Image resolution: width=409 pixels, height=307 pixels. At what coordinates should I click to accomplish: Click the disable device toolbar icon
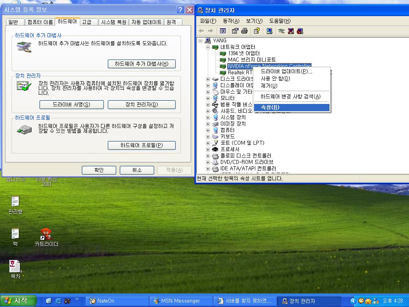(300, 31)
